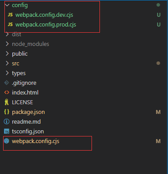The image size is (168, 174).
Task: Click the M status badge of webpack.config.cjs
Action: (158, 141)
